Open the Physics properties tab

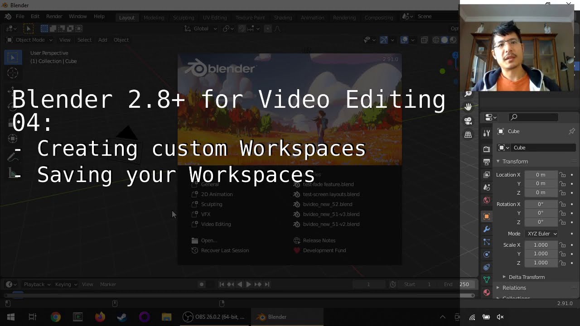(487, 254)
